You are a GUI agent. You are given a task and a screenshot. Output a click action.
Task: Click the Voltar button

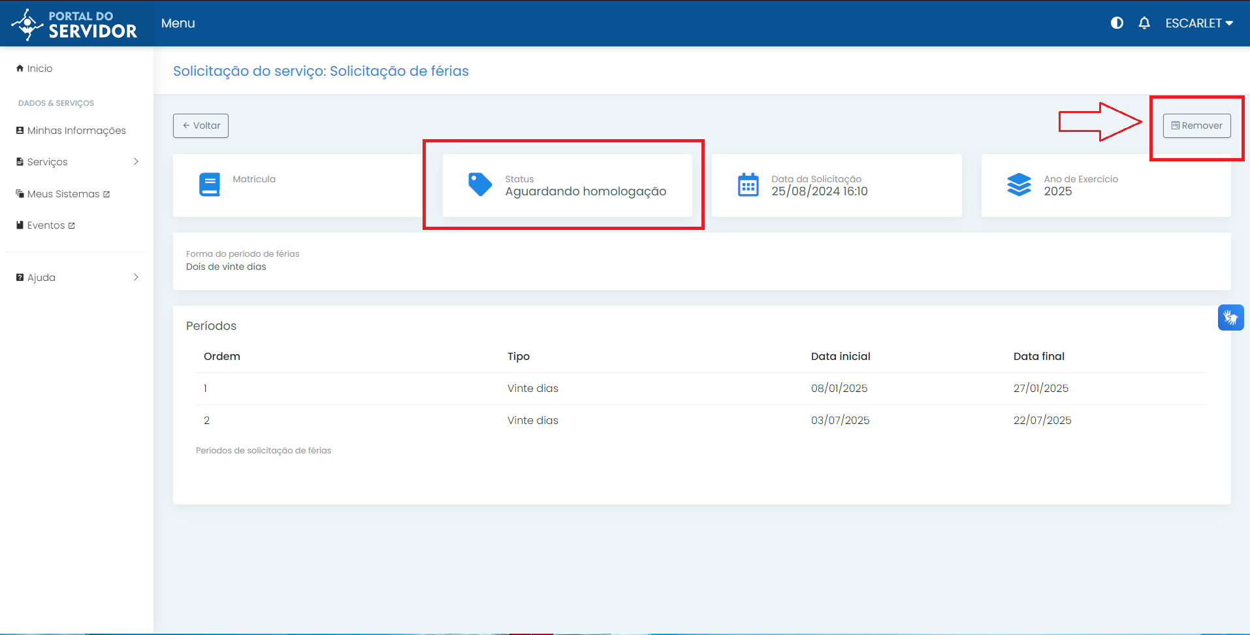coord(200,125)
